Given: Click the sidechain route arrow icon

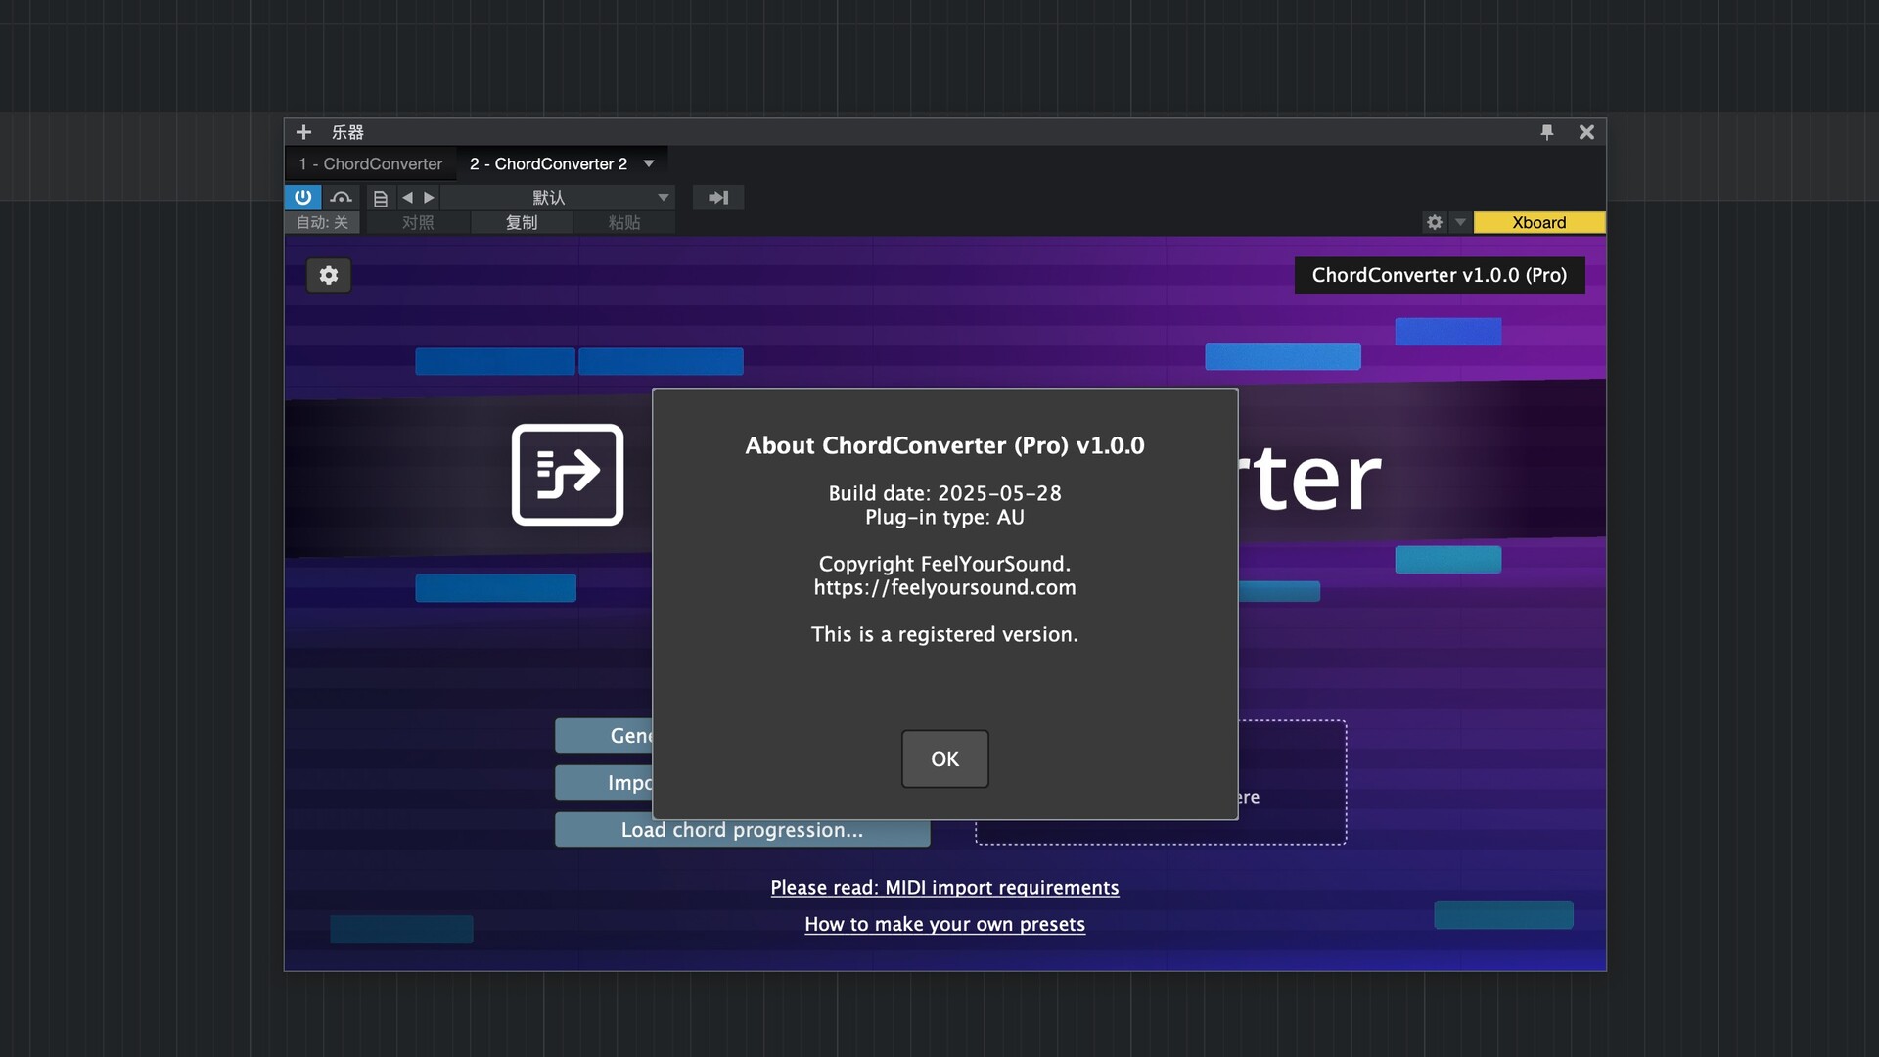Looking at the screenshot, I should tap(718, 198).
